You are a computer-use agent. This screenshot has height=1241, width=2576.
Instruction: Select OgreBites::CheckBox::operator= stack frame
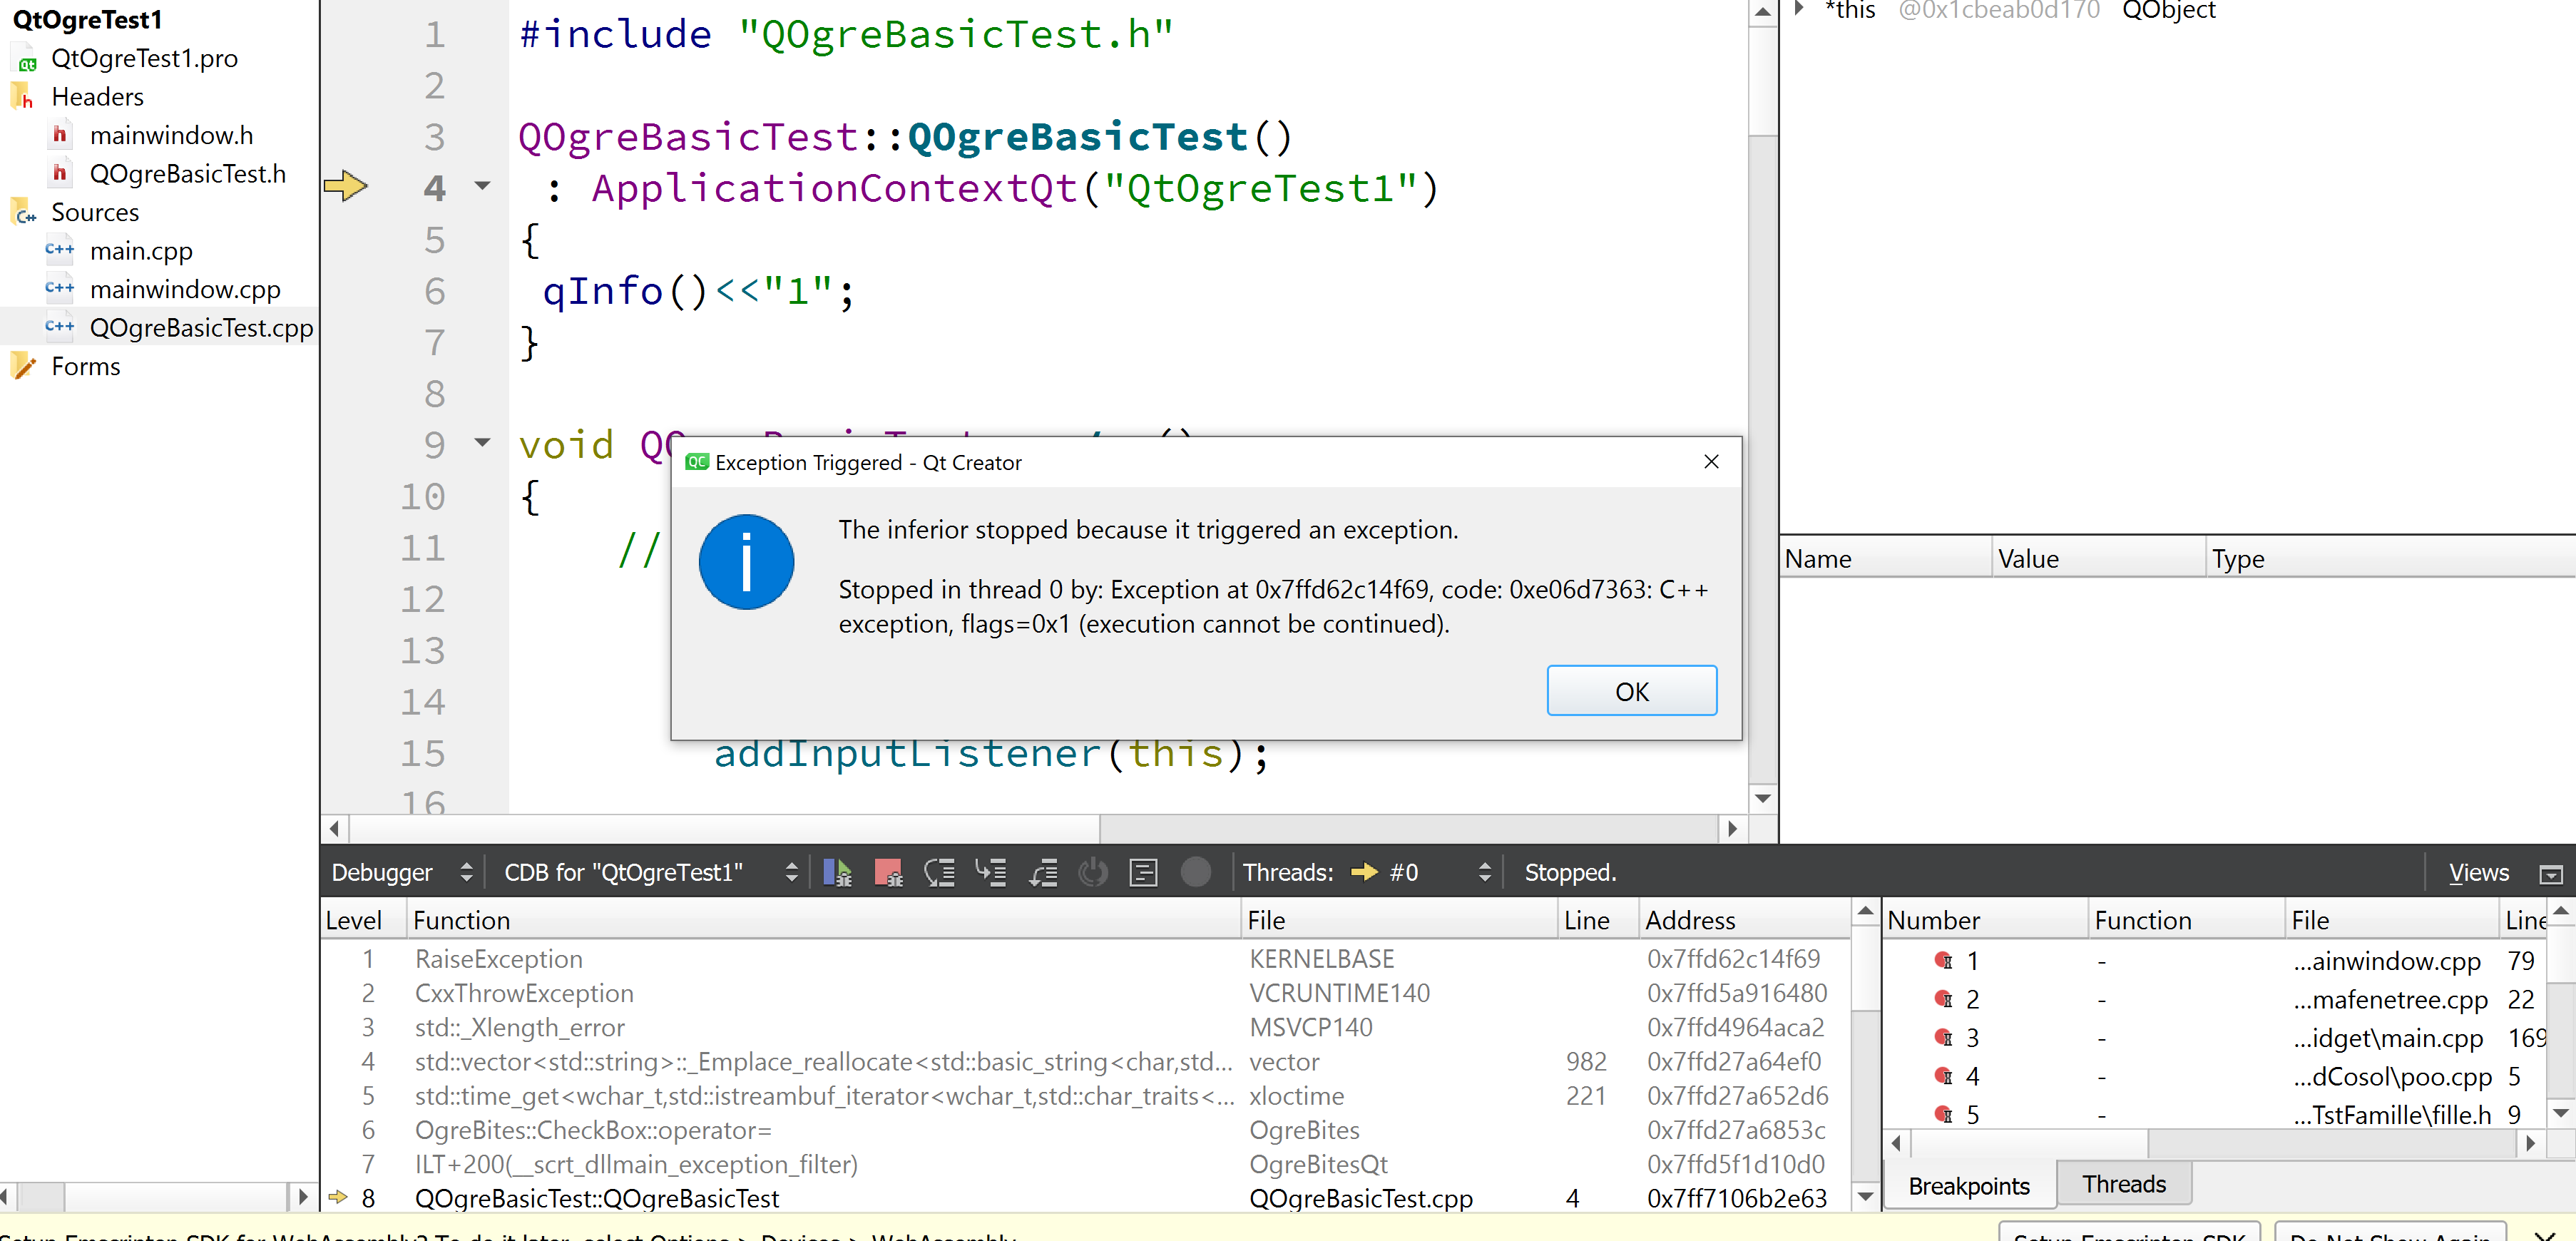click(1085, 1130)
